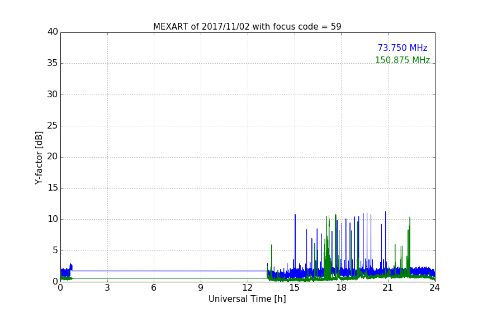Click the Universal Time [h] axis label
Viewport: 483px width, 322px height.
(247, 299)
